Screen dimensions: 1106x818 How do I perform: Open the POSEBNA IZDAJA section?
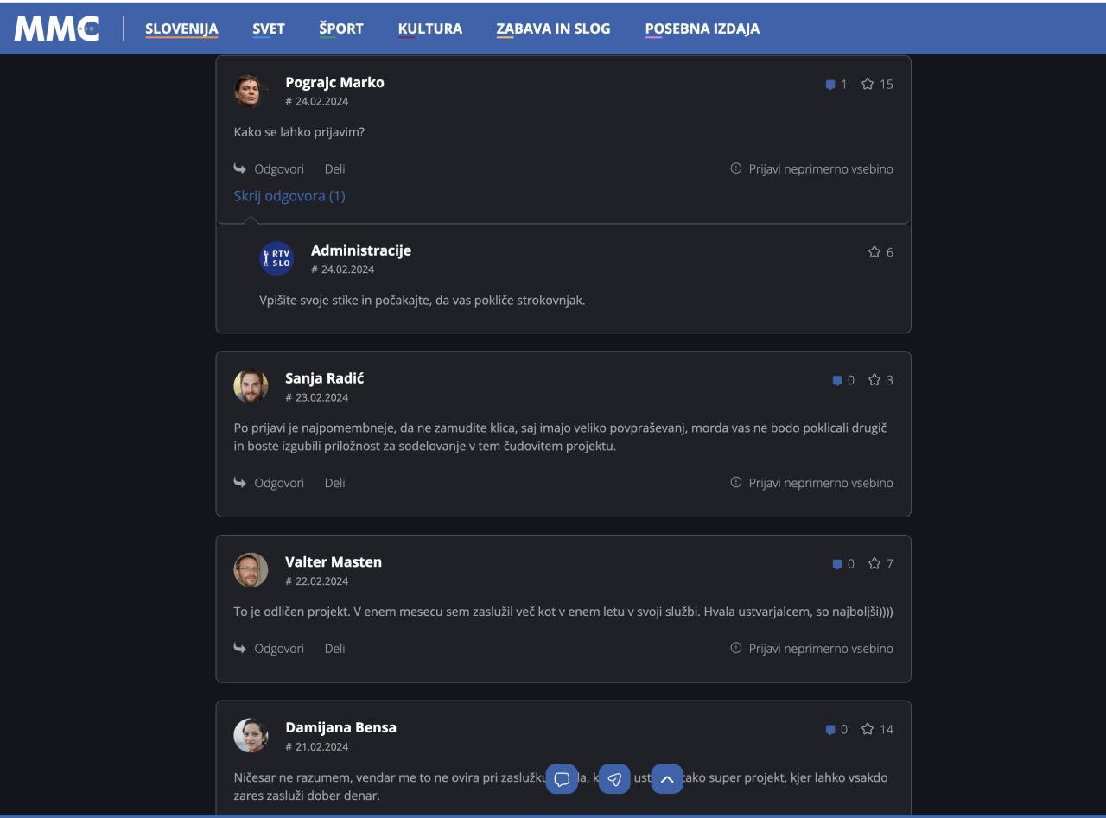click(x=702, y=29)
